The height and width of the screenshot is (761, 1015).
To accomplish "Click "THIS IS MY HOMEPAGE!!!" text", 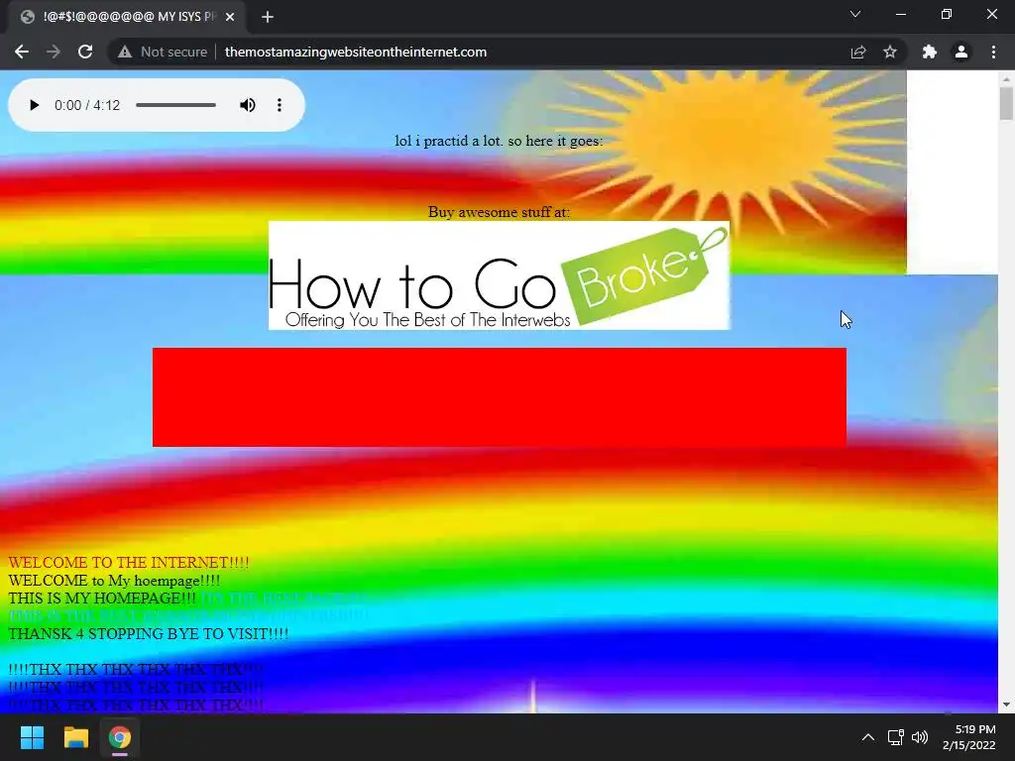I will (x=102, y=598).
